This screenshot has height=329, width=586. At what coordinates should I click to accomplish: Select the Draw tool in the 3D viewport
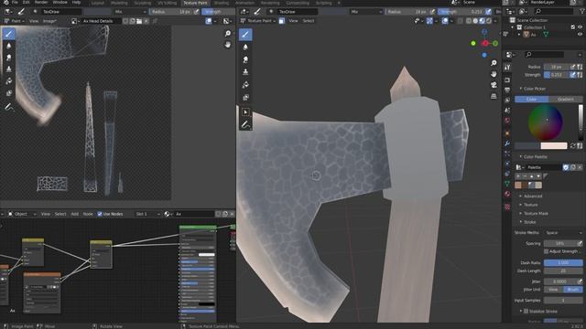[245, 35]
